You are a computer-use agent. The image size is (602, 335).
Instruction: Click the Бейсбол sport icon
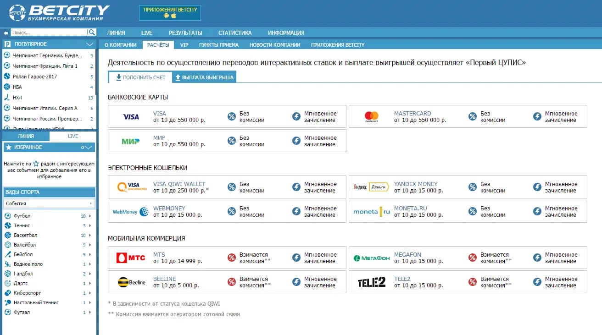[7, 254]
